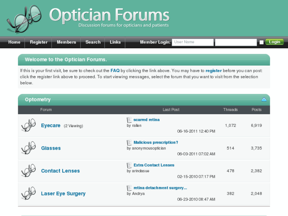
Task: Follow the register link in welcome text
Action: tap(214, 71)
